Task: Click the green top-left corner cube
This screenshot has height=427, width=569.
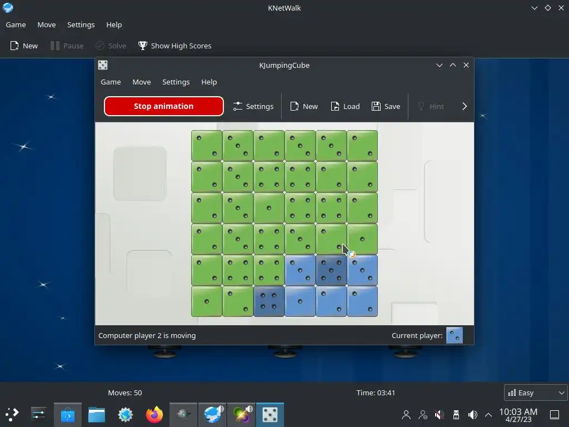Action: [x=207, y=146]
